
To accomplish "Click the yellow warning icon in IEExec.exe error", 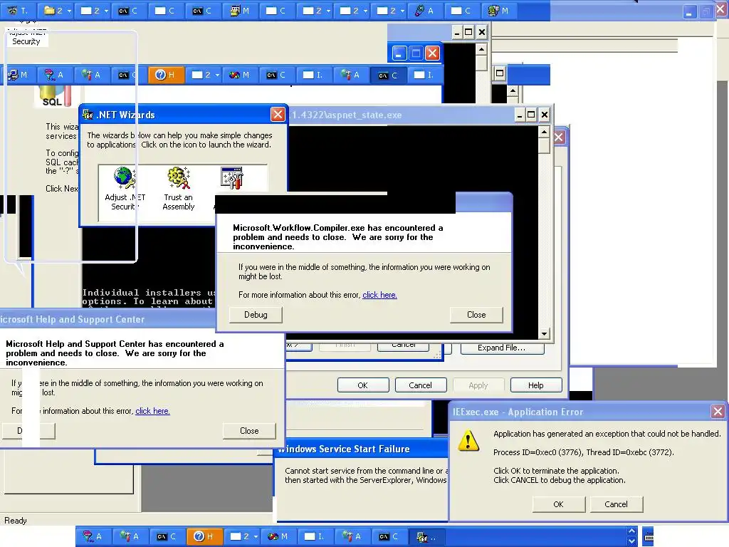I will pyautogui.click(x=468, y=440).
